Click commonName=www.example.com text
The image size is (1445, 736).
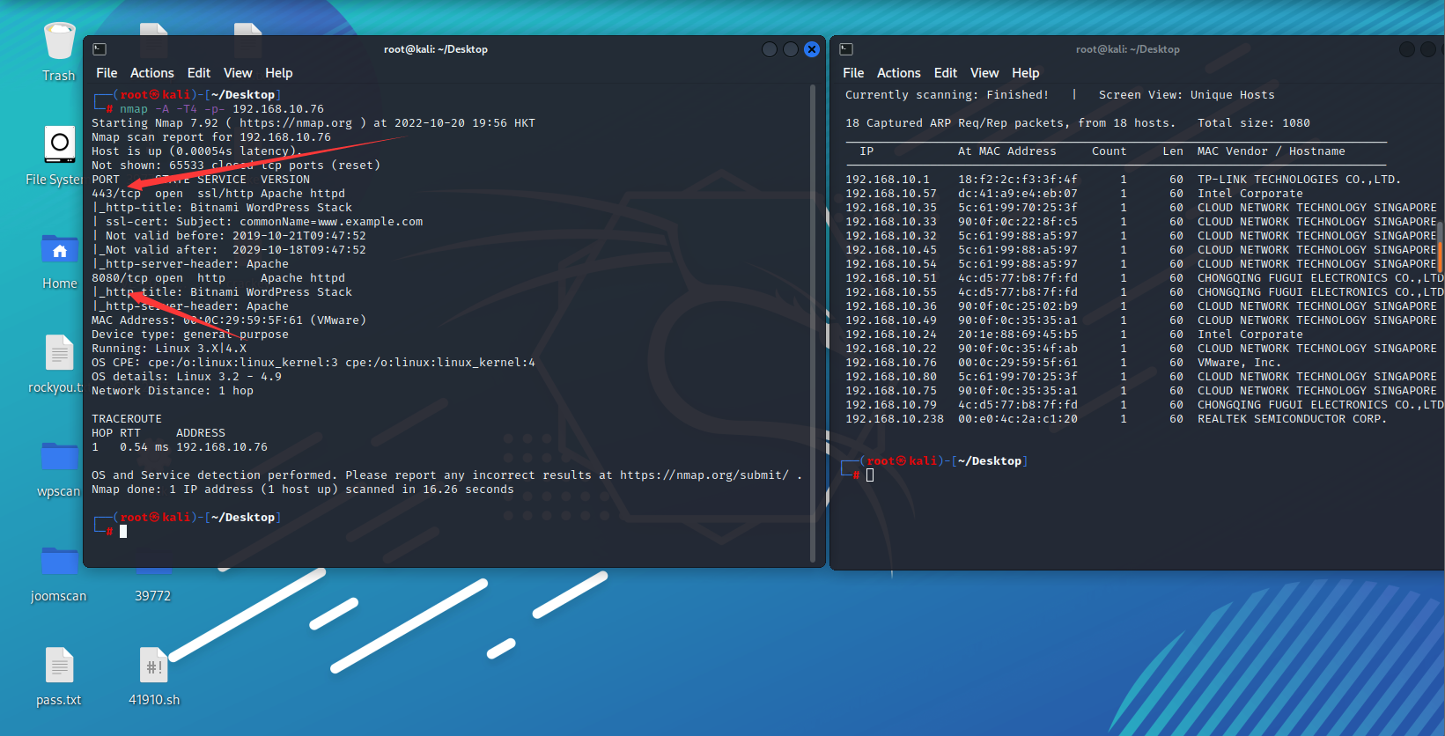pos(331,222)
